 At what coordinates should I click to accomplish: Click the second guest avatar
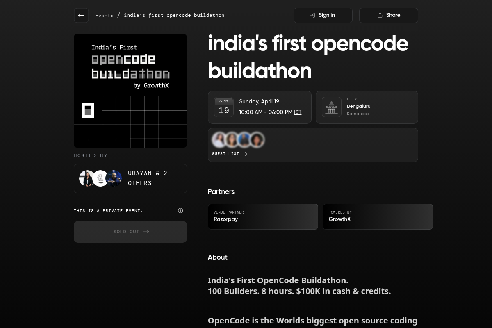pos(232,140)
